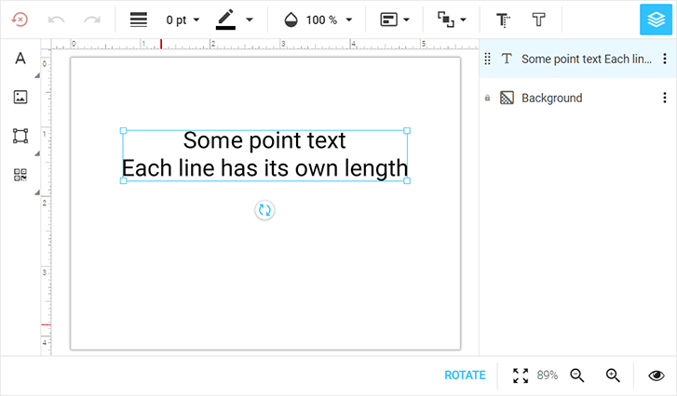Select the 'Some point text' layer
This screenshot has height=396, width=677.
[578, 59]
